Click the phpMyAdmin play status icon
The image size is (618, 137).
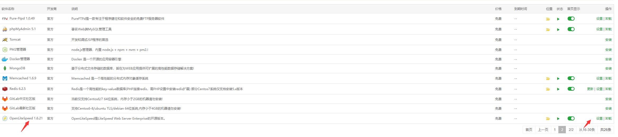(x=558, y=30)
